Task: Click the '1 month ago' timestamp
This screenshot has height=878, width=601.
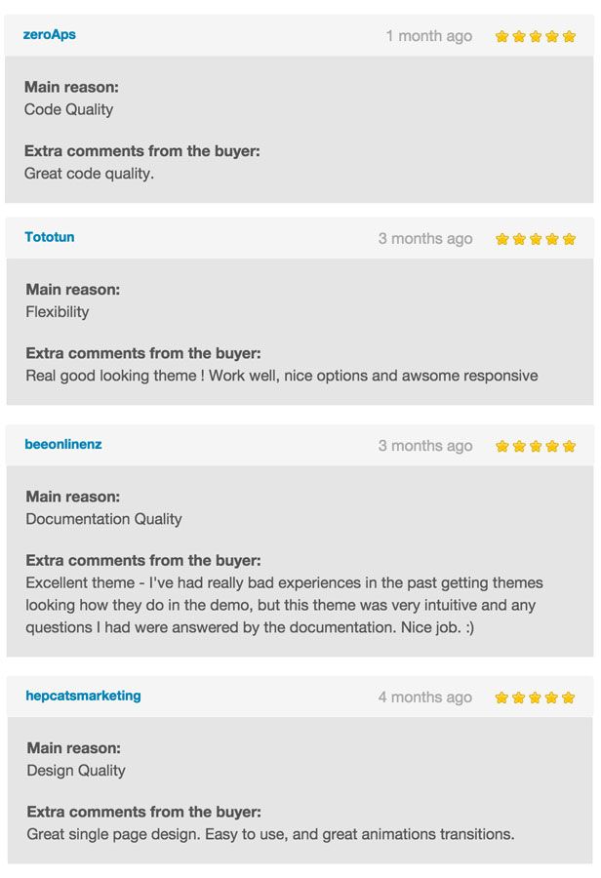Action: point(428,36)
